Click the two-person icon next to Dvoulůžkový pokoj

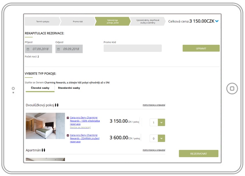[x=57, y=105]
